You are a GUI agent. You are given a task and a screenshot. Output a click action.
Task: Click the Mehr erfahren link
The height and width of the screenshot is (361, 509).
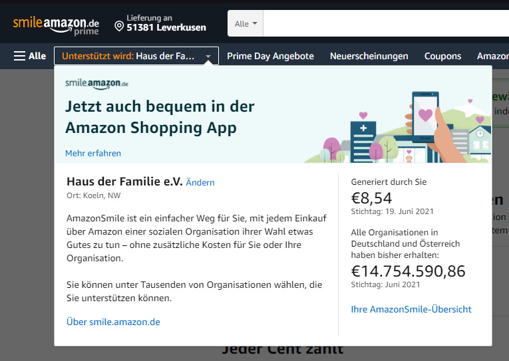point(93,153)
